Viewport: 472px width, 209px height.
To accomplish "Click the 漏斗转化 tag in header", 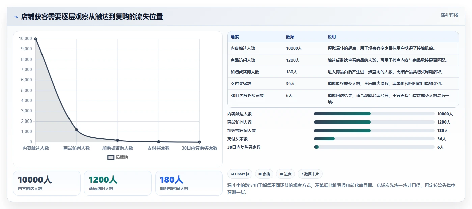I will 449,15.
